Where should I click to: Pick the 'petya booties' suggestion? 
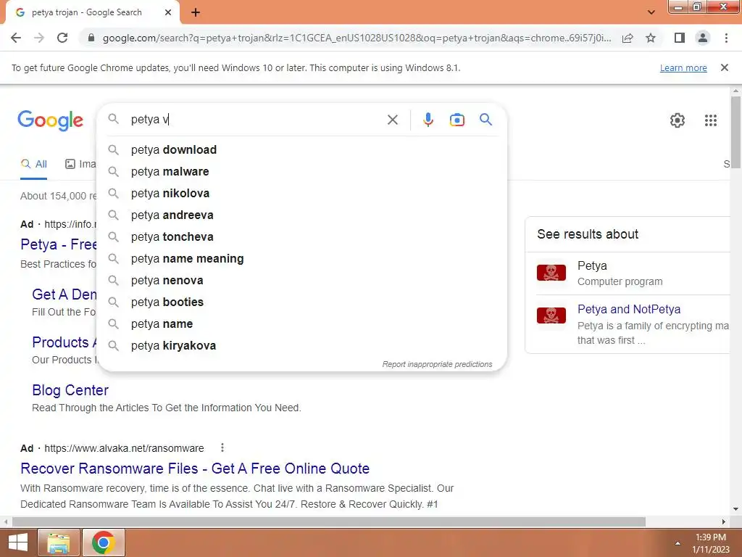tap(301, 302)
